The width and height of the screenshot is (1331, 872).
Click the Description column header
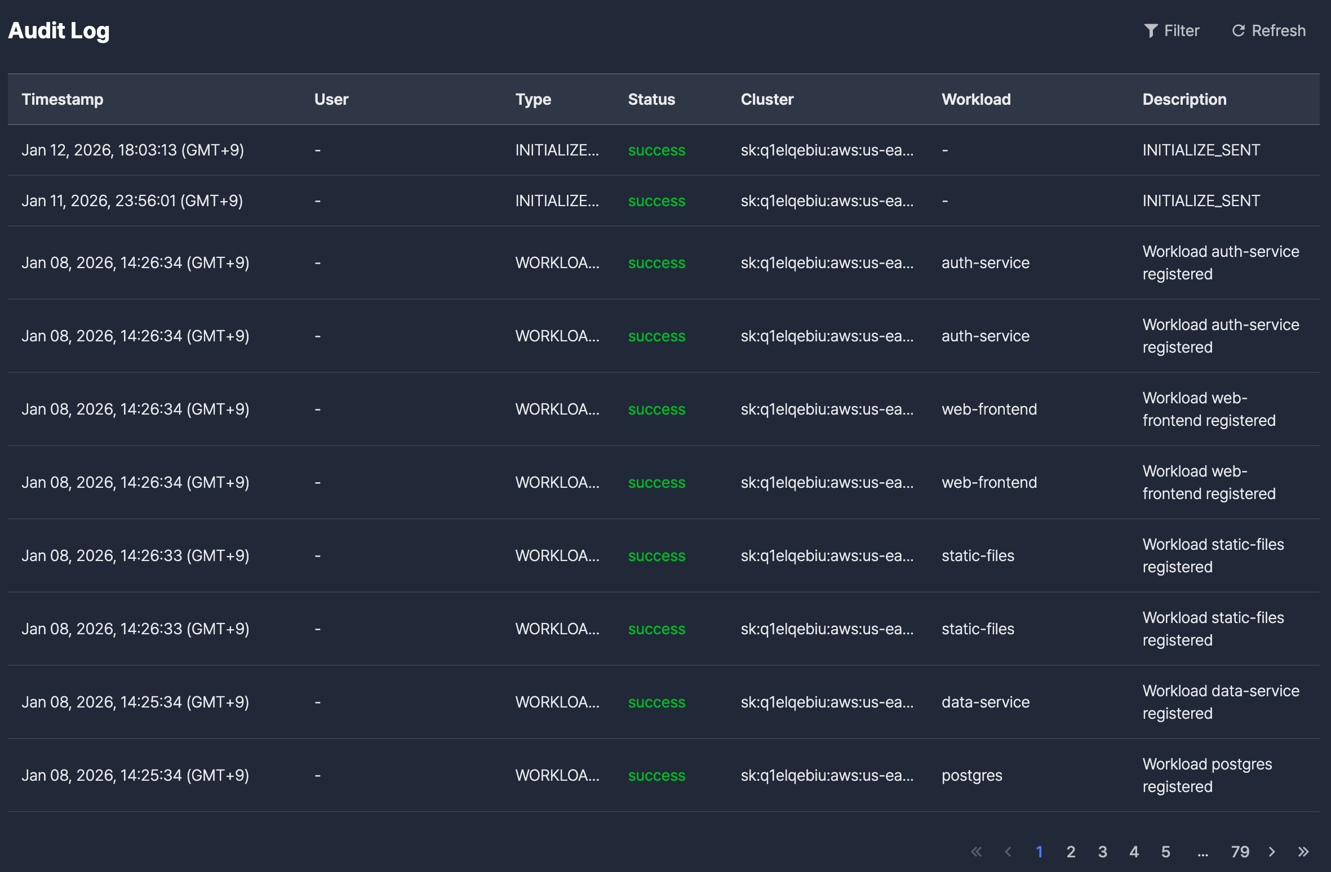tap(1184, 99)
